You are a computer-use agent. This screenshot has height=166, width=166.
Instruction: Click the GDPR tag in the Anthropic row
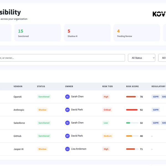click(x=156, y=110)
